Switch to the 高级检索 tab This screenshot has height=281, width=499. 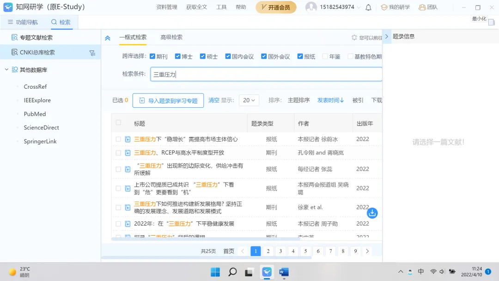click(171, 37)
